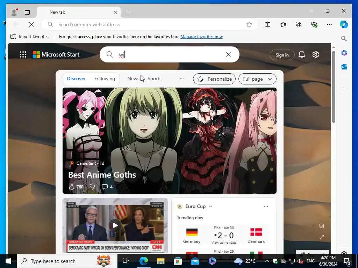Show more feed categories ellipsis
358x268 pixels.
coord(182,79)
